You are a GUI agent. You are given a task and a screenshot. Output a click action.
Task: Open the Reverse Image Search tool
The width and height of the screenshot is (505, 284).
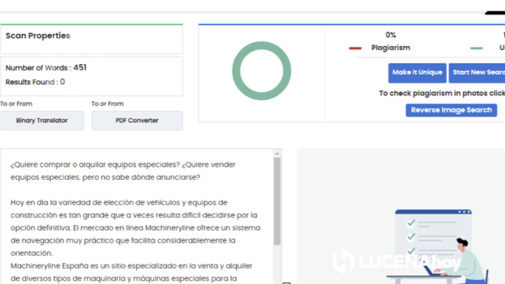pos(451,110)
